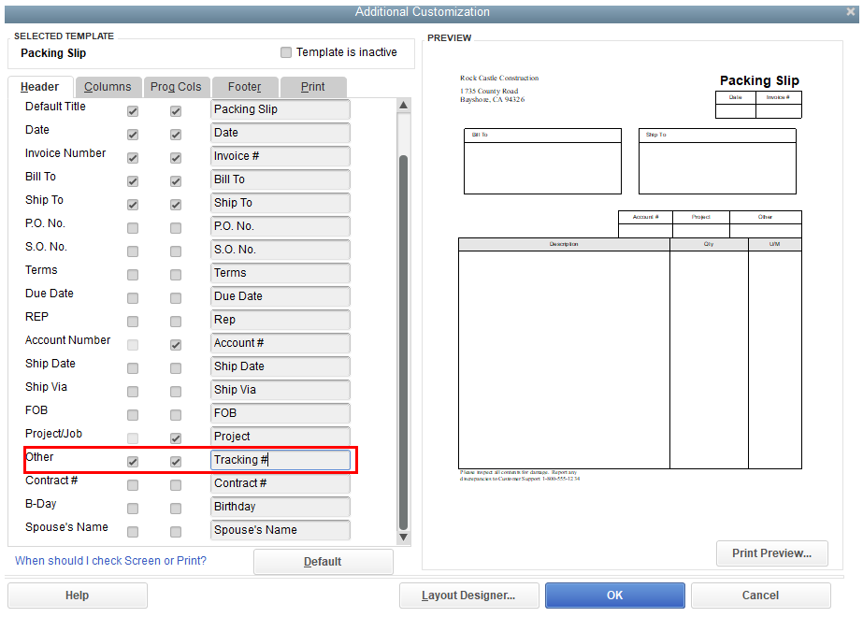Click the 'When should I check Screen or Print?' link

pos(110,561)
